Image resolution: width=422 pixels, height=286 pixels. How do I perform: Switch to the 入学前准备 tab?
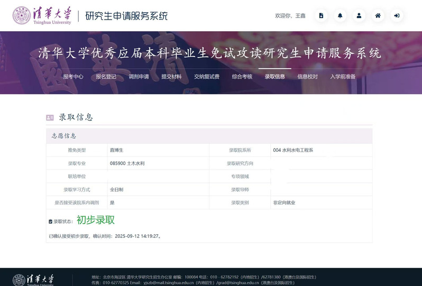pyautogui.click(x=343, y=77)
